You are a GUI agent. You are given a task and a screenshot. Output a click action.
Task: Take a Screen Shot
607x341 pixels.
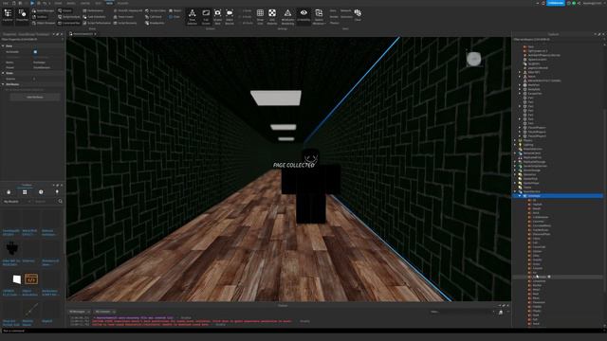click(x=217, y=17)
